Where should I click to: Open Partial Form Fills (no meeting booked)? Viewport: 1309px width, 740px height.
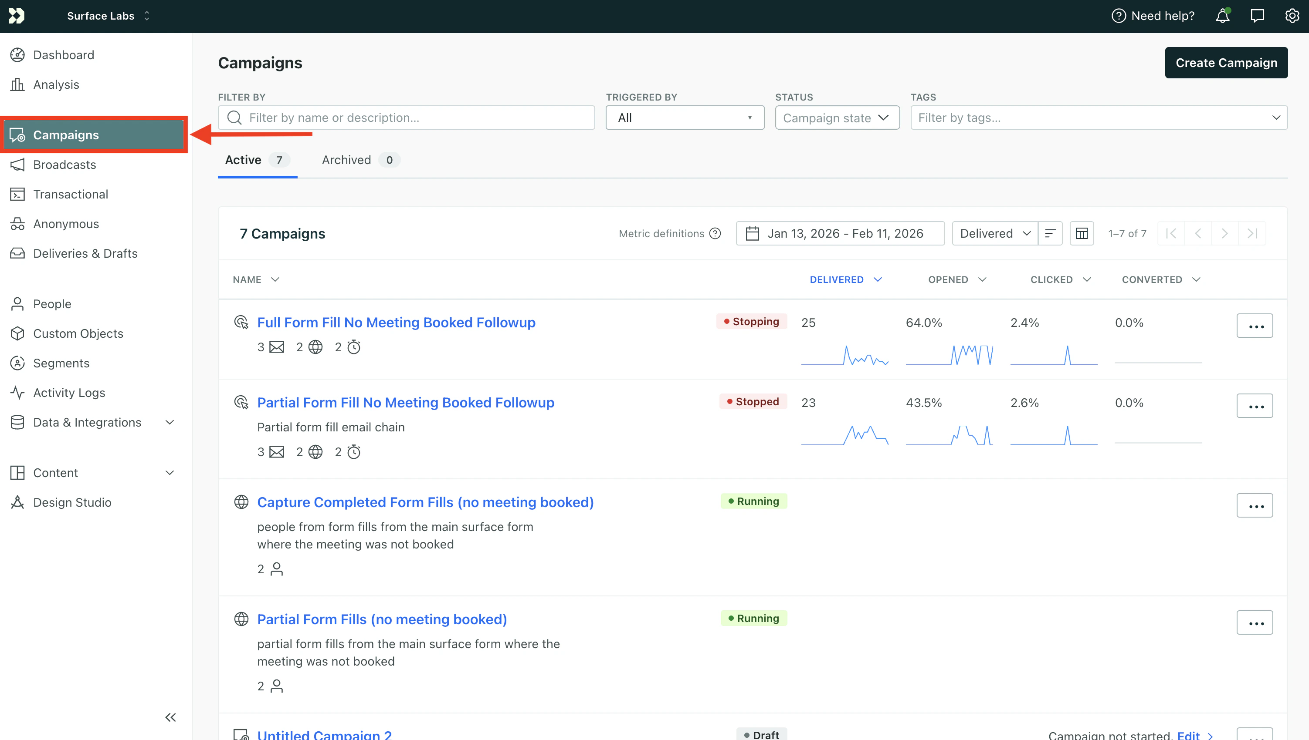(382, 619)
